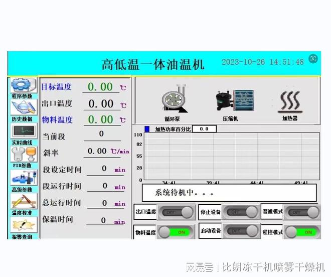
Task: Click the 压缩机 compressor icon
Action: [x=235, y=100]
